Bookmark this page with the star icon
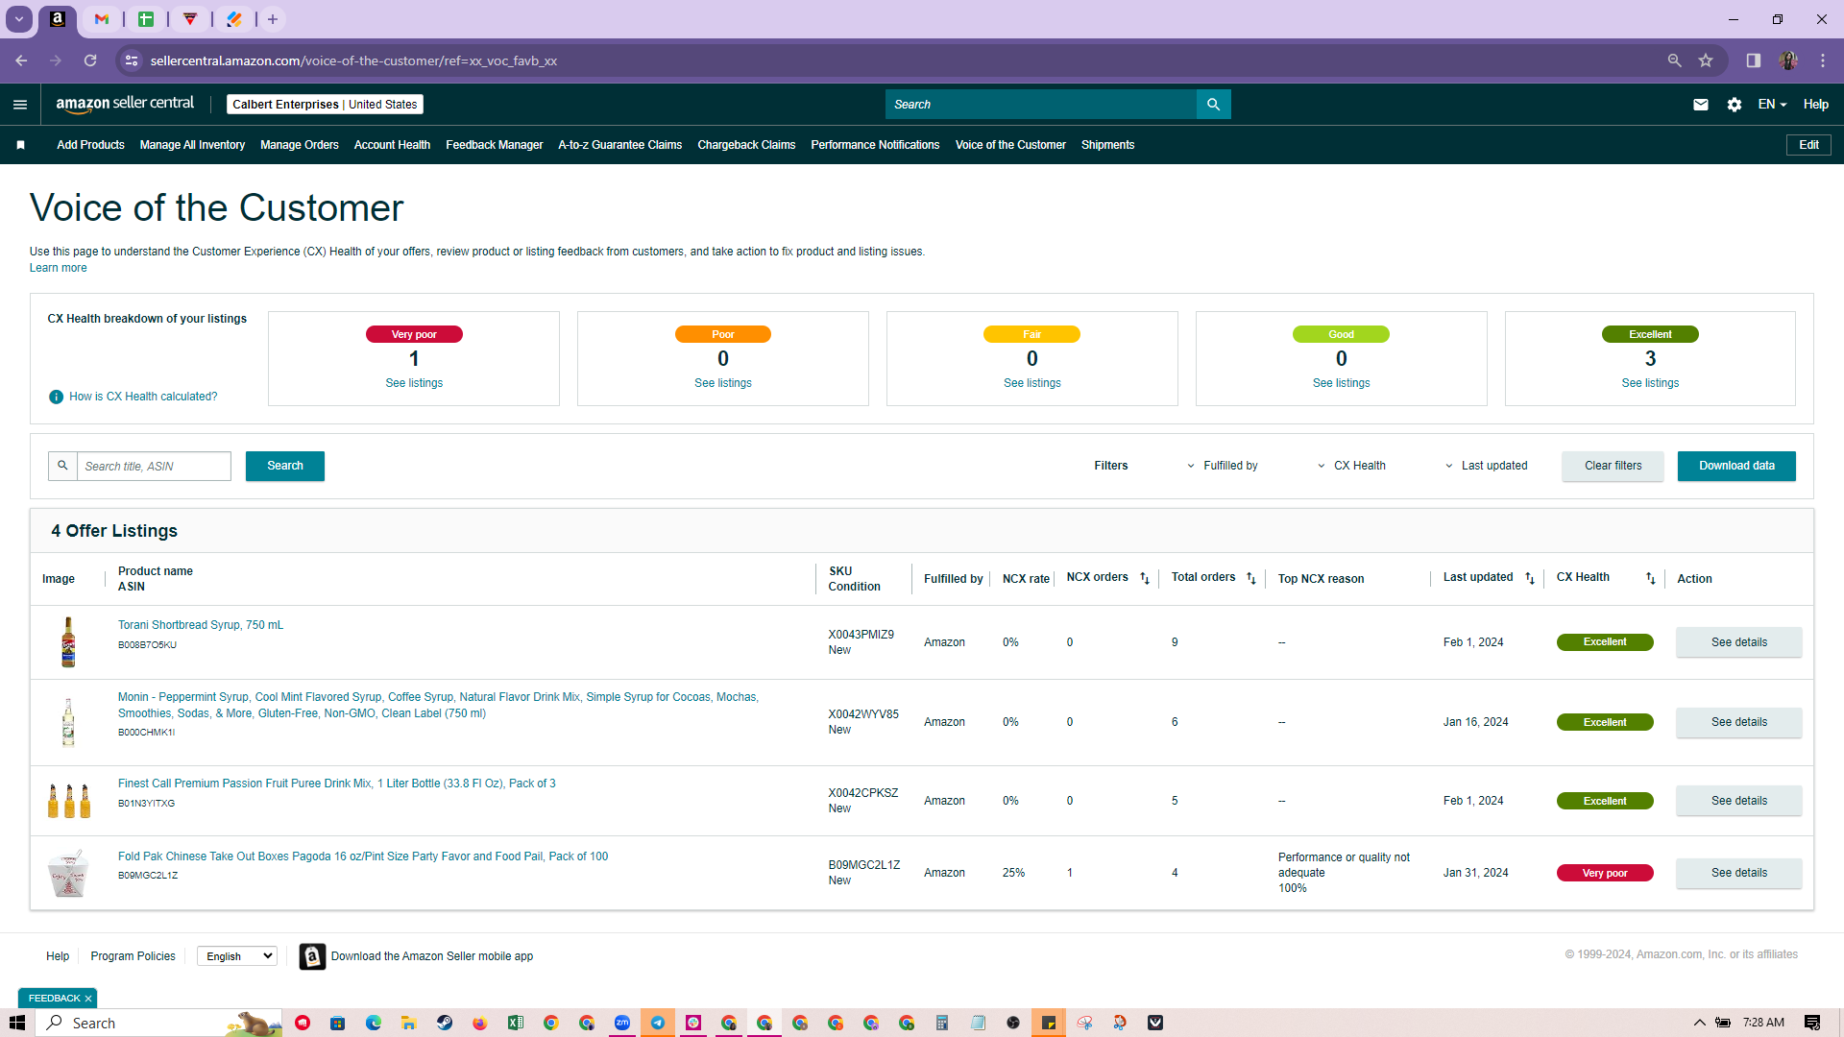Screen dimensions: 1844x1037 [1706, 60]
